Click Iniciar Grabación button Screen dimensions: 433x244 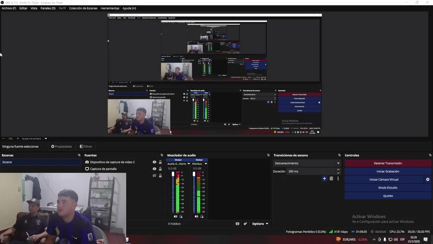click(388, 171)
